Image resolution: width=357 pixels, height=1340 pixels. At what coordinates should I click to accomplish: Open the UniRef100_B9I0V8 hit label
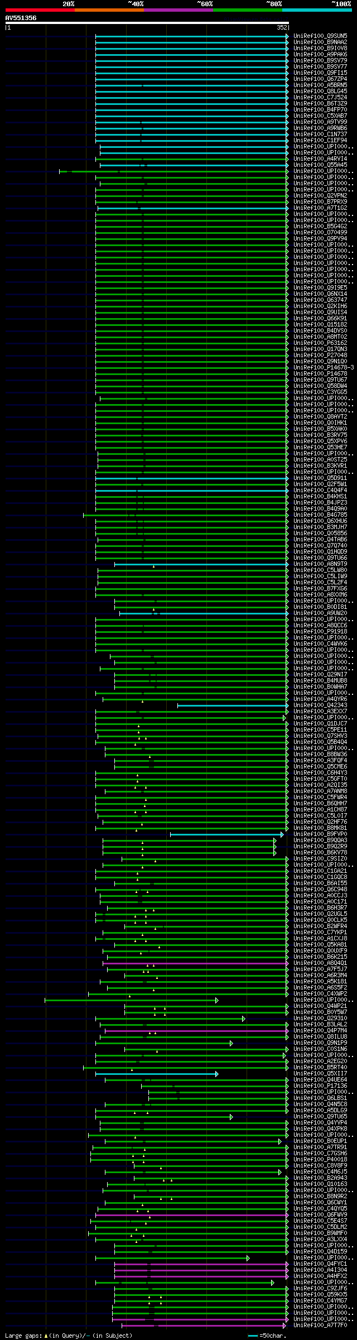320,49
